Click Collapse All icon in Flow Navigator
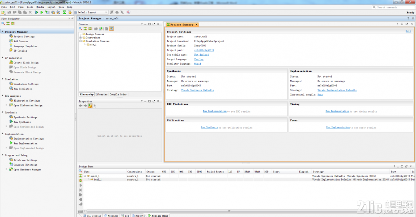The image size is (416, 217). (x=8, y=23)
